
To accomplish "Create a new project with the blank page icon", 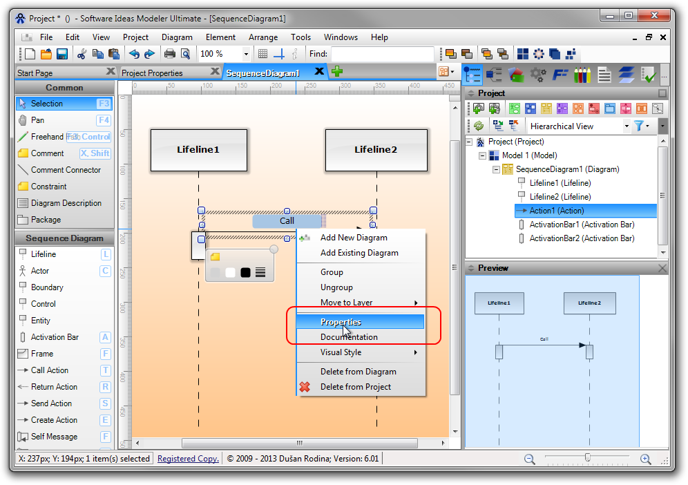I will [30, 54].
